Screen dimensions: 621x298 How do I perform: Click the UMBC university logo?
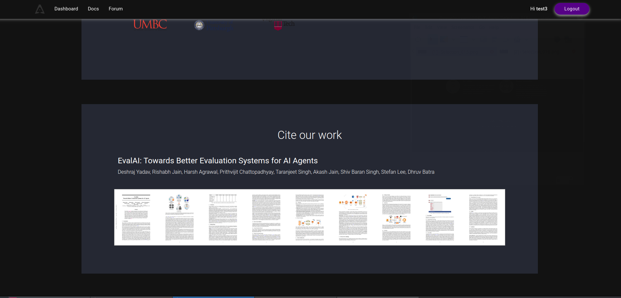click(x=150, y=24)
